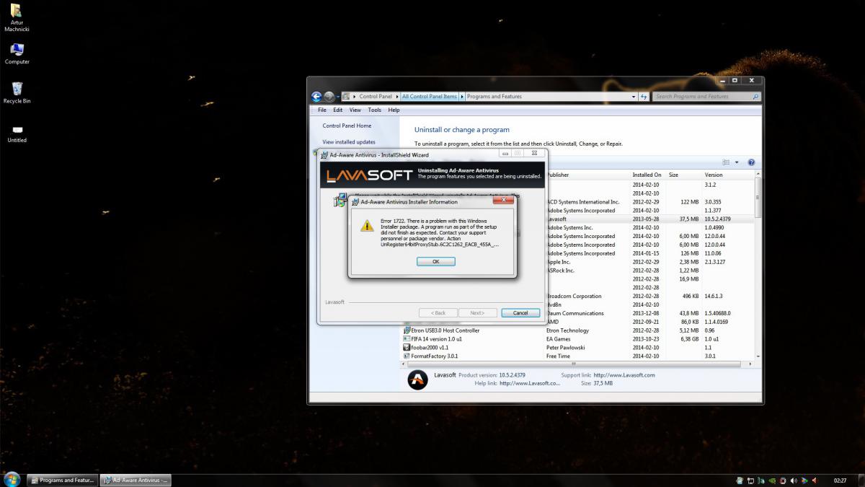Click the All Control Panel Items breadcrumb

(x=430, y=97)
